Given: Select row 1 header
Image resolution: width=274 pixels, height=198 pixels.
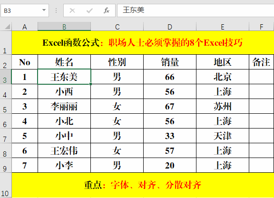Looking at the screenshot, I should point(6,43).
